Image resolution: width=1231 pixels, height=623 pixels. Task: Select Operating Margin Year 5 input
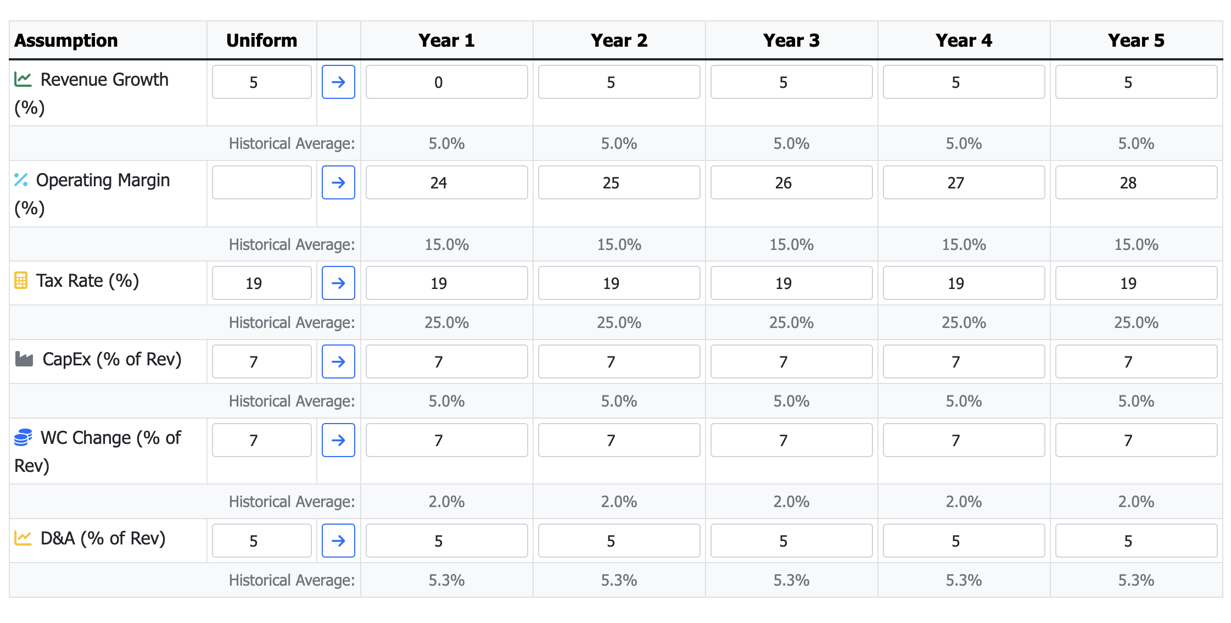tap(1137, 182)
